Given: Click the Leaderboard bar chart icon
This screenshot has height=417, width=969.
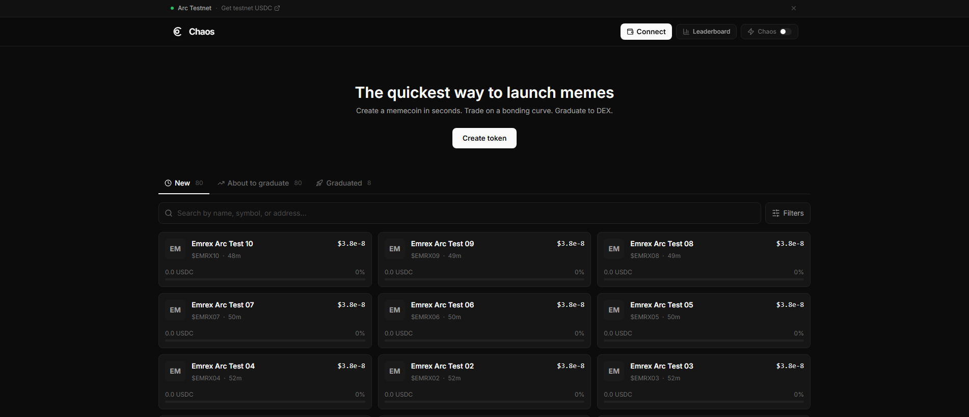Looking at the screenshot, I should [686, 32].
